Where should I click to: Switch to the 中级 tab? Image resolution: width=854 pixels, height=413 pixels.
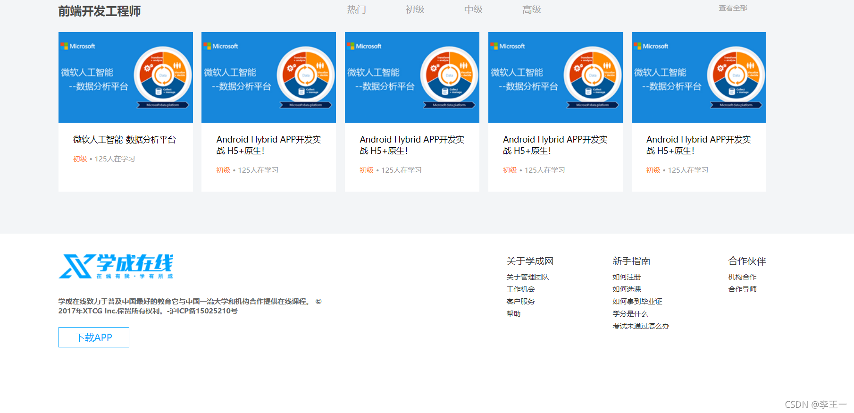(473, 9)
